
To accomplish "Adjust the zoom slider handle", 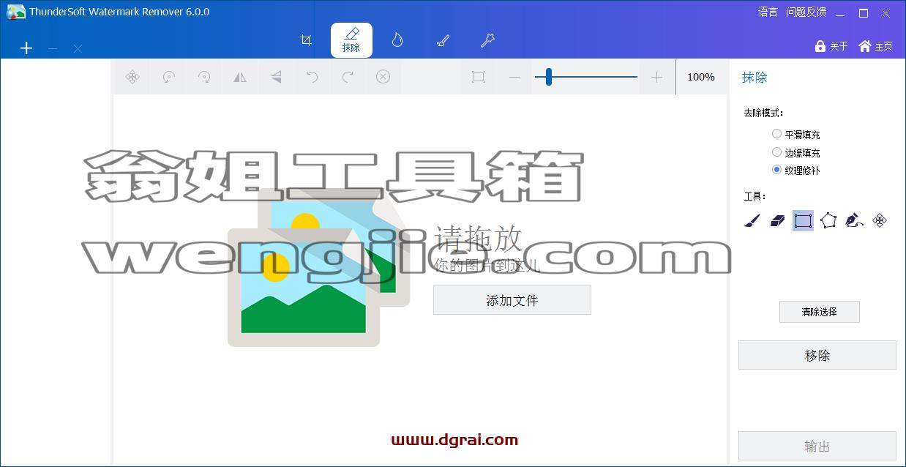I will click(548, 77).
